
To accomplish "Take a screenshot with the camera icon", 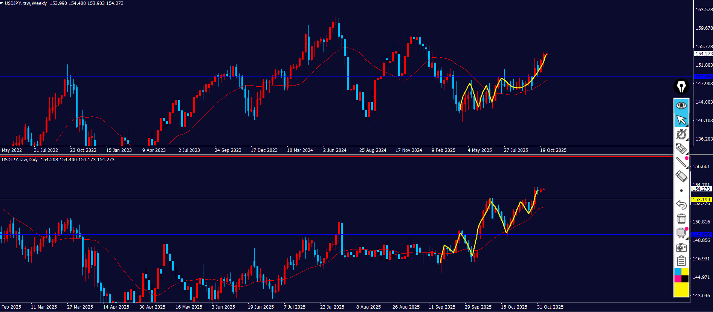I will [x=681, y=247].
